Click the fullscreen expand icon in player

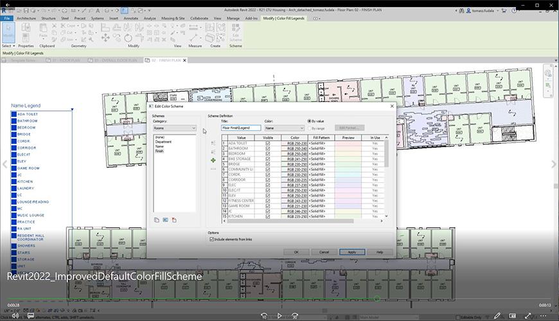pos(528,316)
